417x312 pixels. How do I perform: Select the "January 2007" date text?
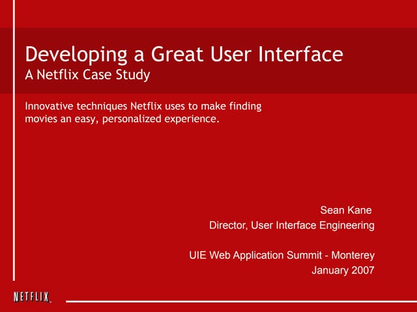click(343, 270)
